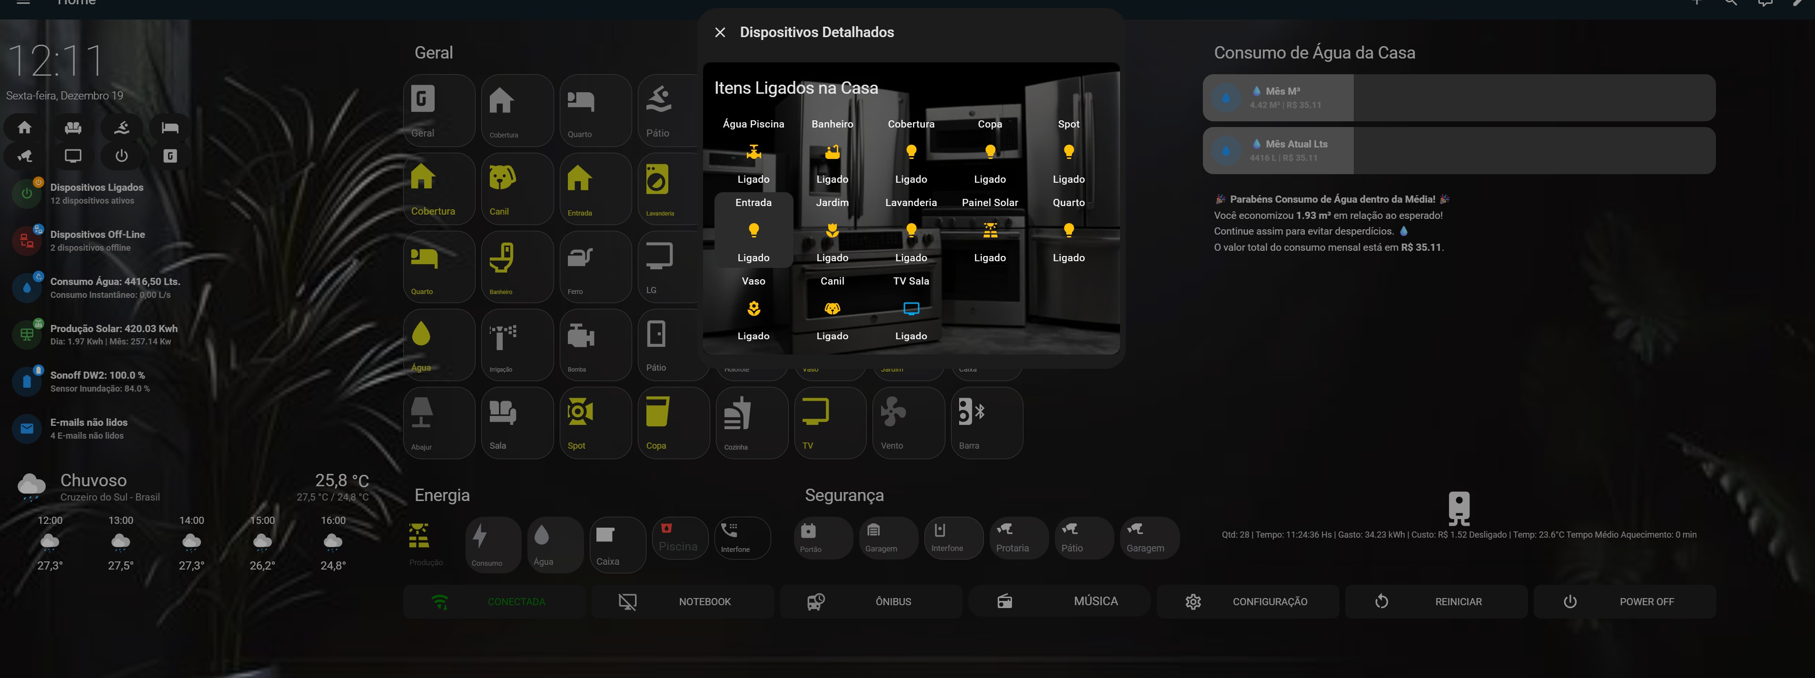This screenshot has height=678, width=1815.
Task: Click the Jardim tulip icon in dialog
Action: (x=832, y=230)
